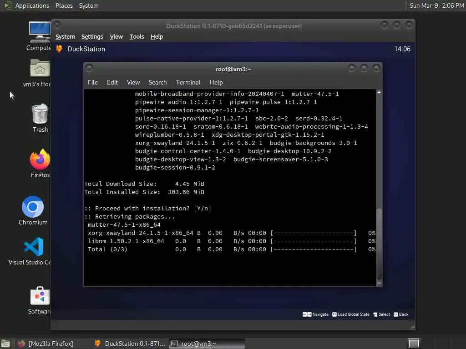
Task: Open DuckStation View menu
Action: (116, 36)
